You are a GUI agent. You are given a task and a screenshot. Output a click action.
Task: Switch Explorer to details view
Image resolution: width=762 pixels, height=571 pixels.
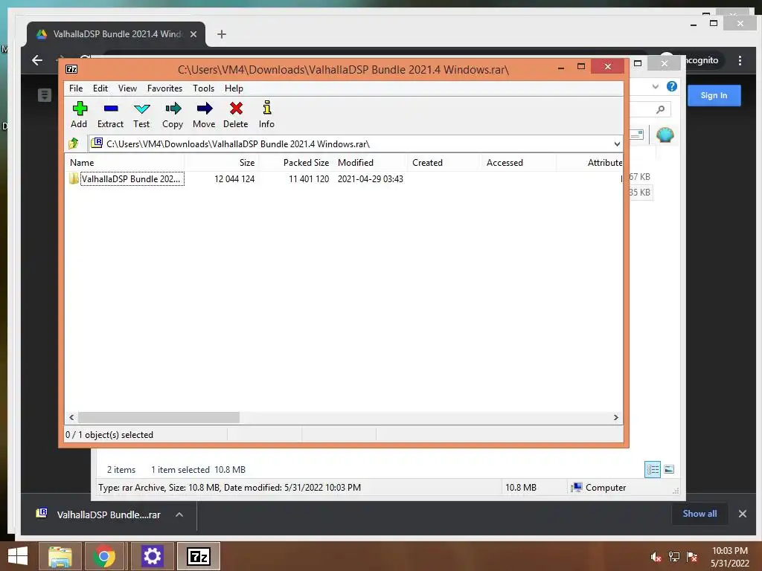click(652, 469)
